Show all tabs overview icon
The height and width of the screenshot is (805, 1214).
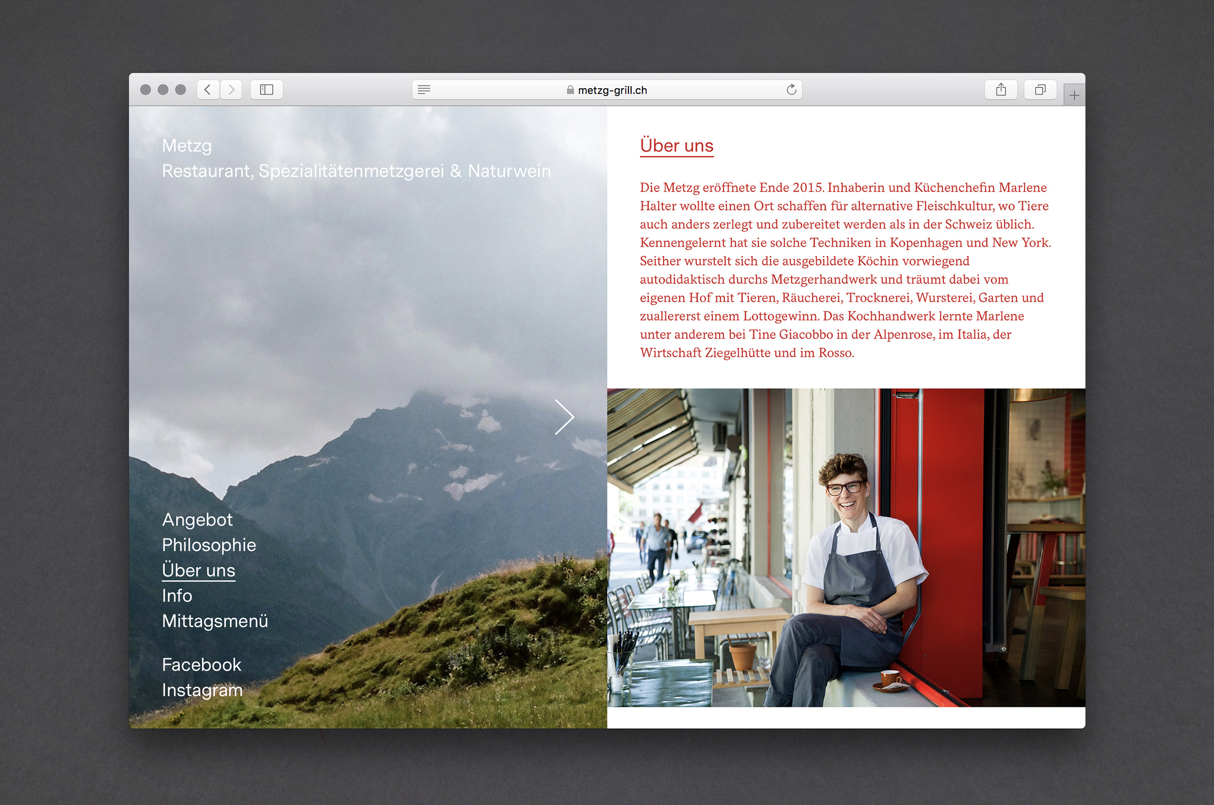[1040, 90]
